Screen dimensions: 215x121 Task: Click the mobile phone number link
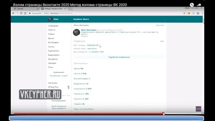coord(93,45)
